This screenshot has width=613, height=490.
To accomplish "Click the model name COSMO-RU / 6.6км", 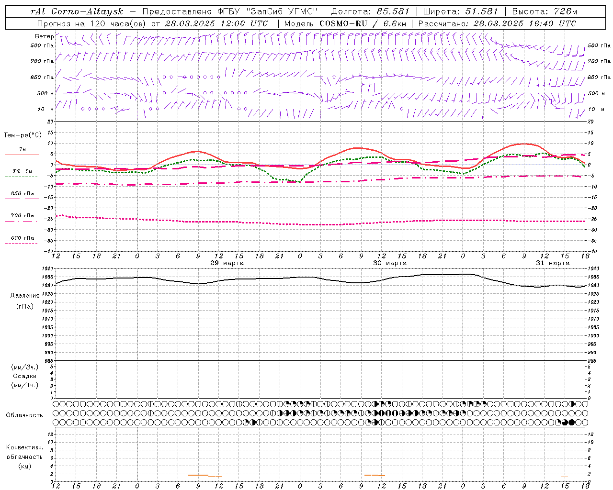I will click(363, 23).
